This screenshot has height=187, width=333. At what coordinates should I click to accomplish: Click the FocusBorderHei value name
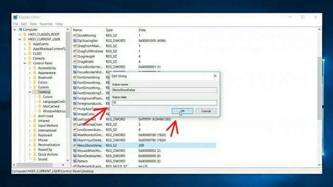pos(90,67)
